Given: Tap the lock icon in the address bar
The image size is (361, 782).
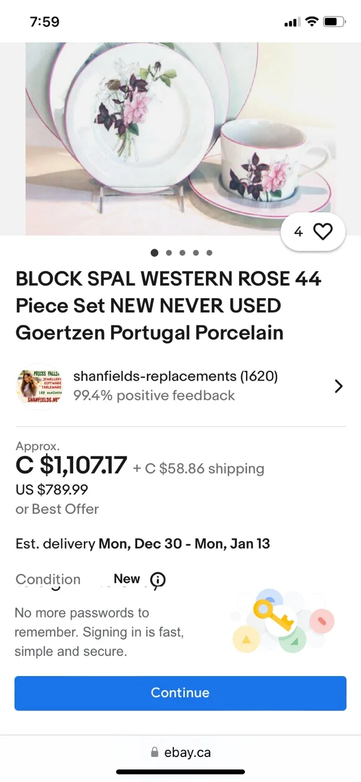Looking at the screenshot, I should (153, 752).
